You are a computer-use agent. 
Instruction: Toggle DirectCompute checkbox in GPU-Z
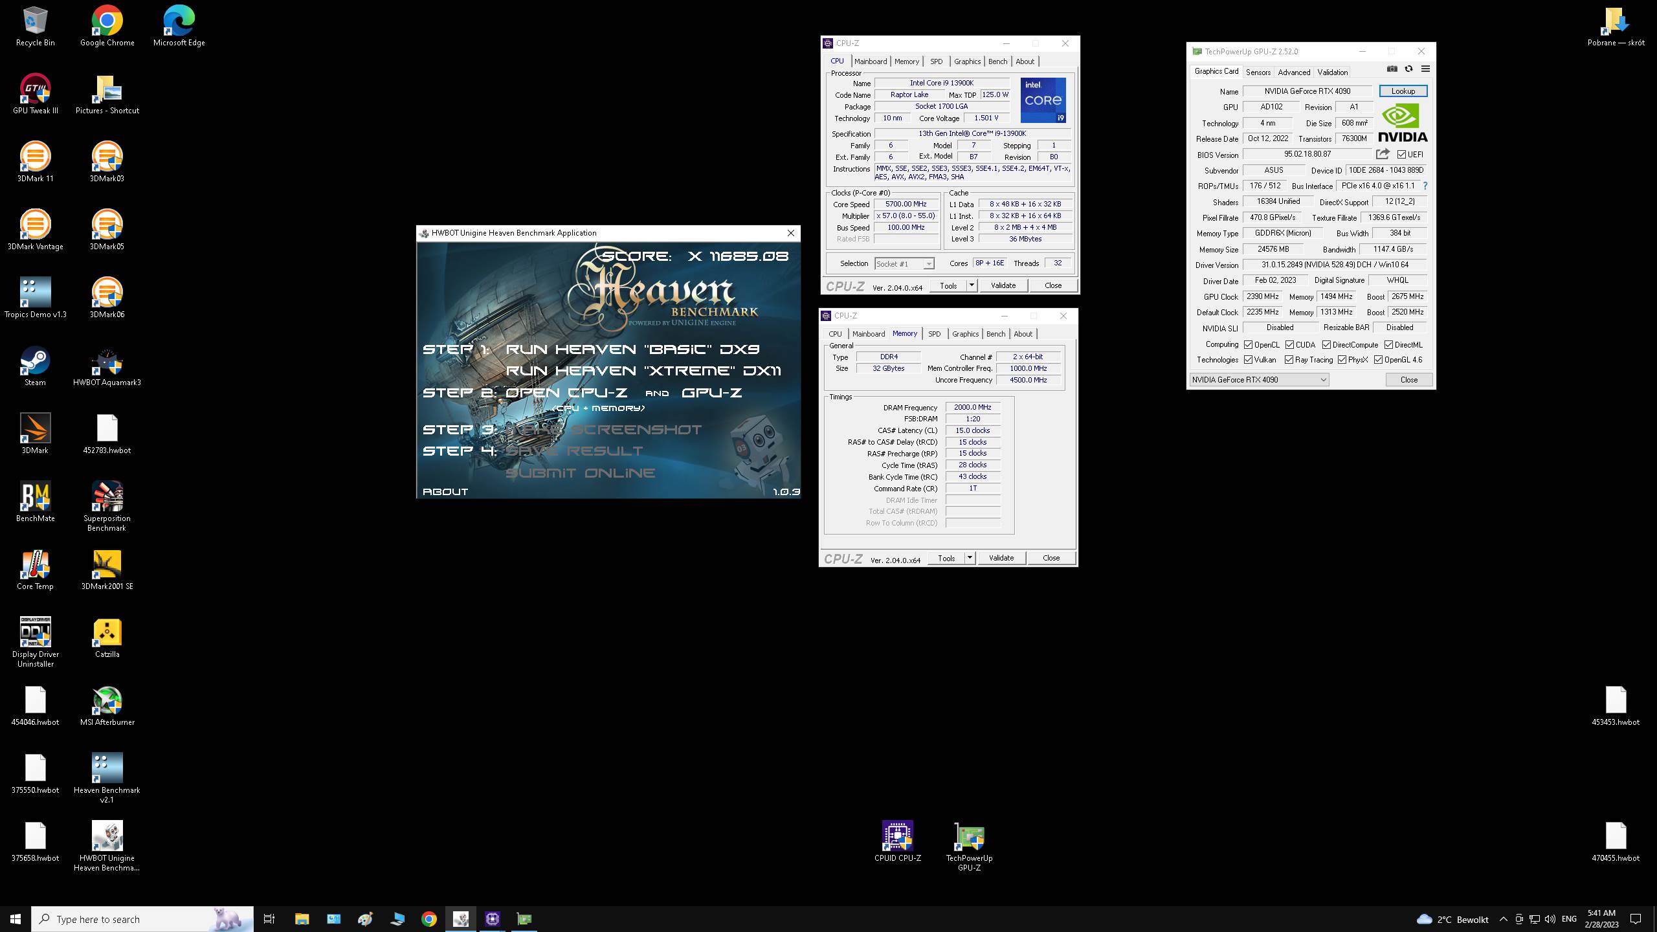1326,345
